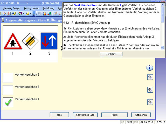The width and height of the screenshot is (166, 124).
Task: Click the 3D blocks statistics toolbar icon
Action: click(49, 14)
